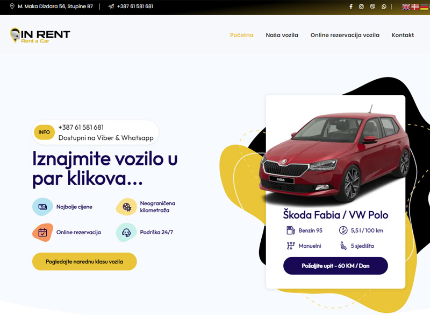Open the Naša vozila menu item
This screenshot has height=315, width=430.
[x=282, y=35]
